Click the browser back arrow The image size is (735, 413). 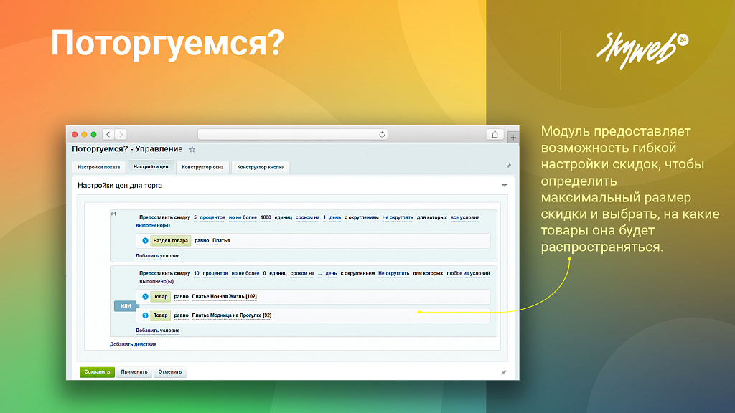pyautogui.click(x=107, y=133)
